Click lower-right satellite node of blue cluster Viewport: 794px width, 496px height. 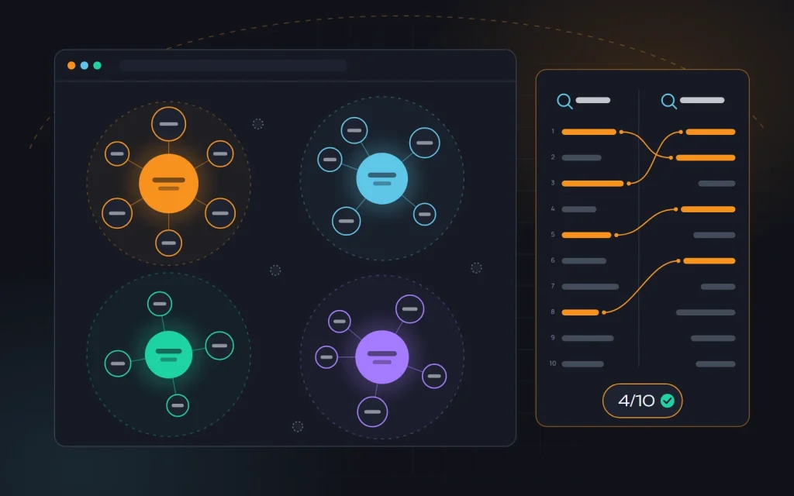pyautogui.click(x=424, y=214)
